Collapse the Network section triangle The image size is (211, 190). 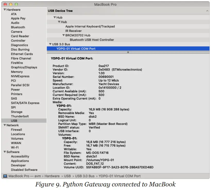click(5, 125)
